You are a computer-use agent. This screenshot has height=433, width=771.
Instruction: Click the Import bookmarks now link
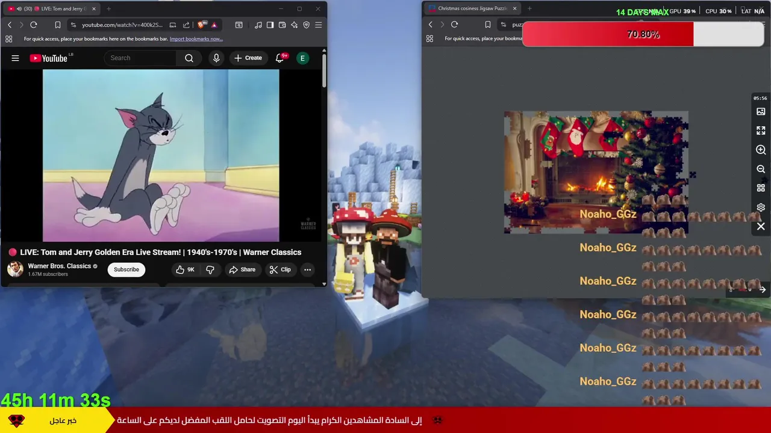[x=196, y=39]
